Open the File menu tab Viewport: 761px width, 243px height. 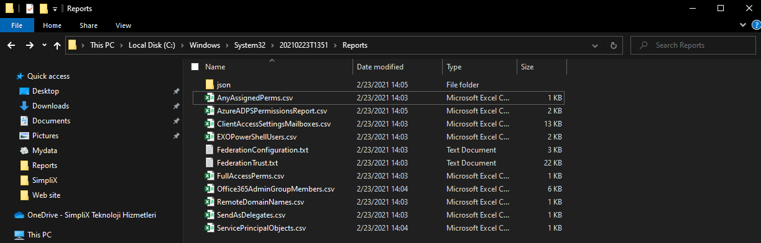point(17,25)
